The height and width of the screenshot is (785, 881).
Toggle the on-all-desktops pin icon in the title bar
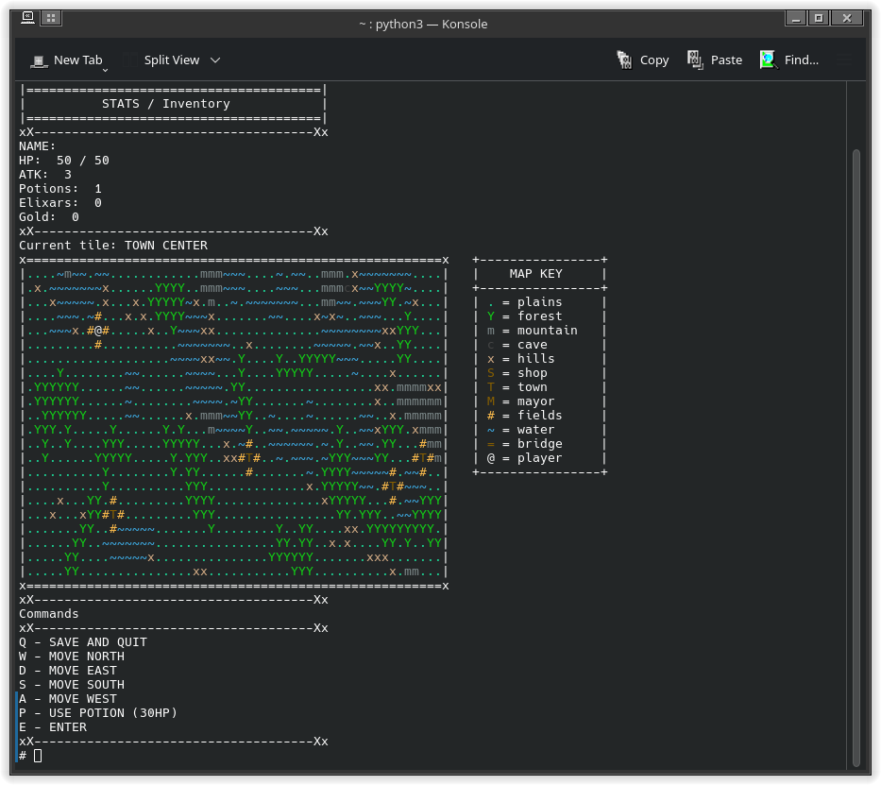[x=51, y=18]
